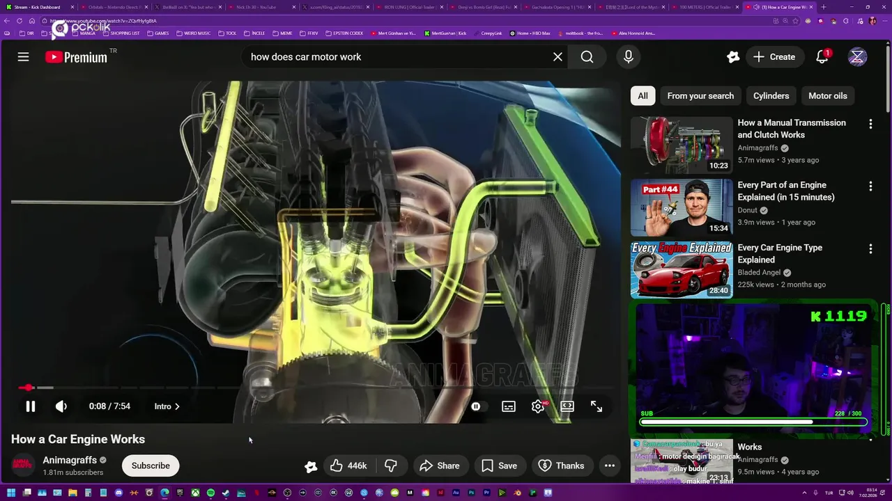
Task: Share the video
Action: click(x=440, y=466)
